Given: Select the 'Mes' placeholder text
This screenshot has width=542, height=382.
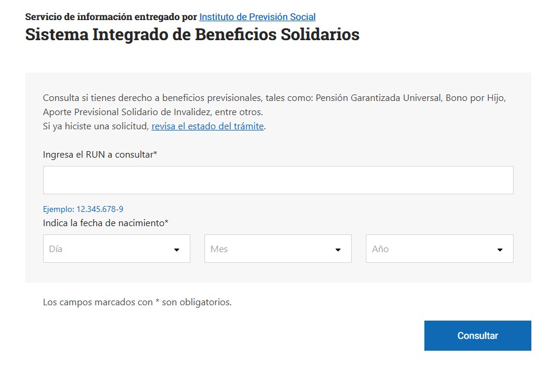Looking at the screenshot, I should click(x=219, y=249).
